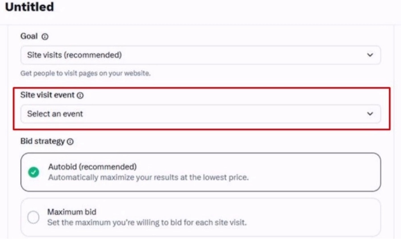
Task: Click the Maximum bid title text
Action: pyautogui.click(x=72, y=212)
